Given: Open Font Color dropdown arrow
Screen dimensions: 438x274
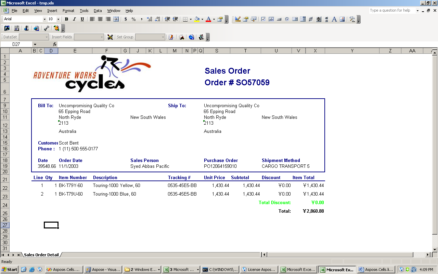Looking at the screenshot, I should click(x=214, y=19).
